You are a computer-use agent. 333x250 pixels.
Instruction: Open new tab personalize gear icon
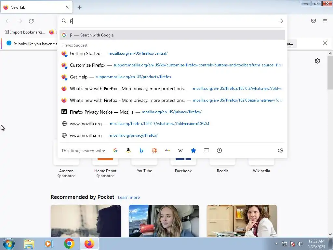317,61
